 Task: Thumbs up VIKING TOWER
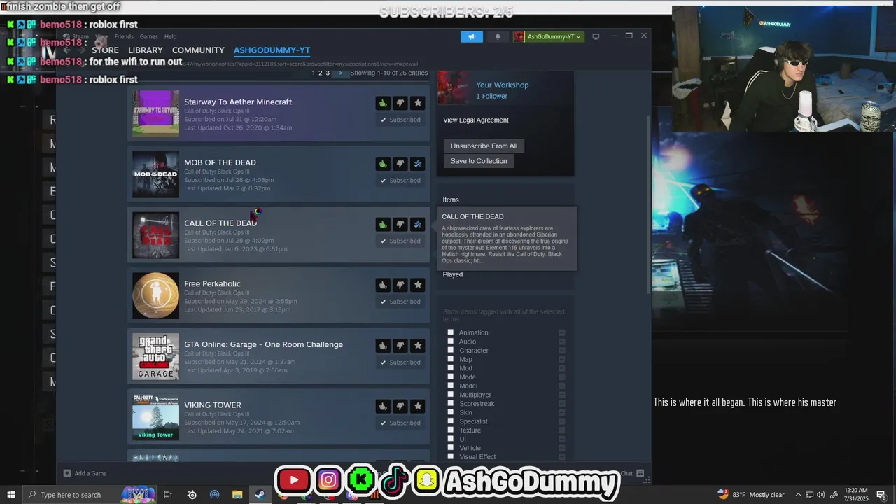tap(383, 406)
